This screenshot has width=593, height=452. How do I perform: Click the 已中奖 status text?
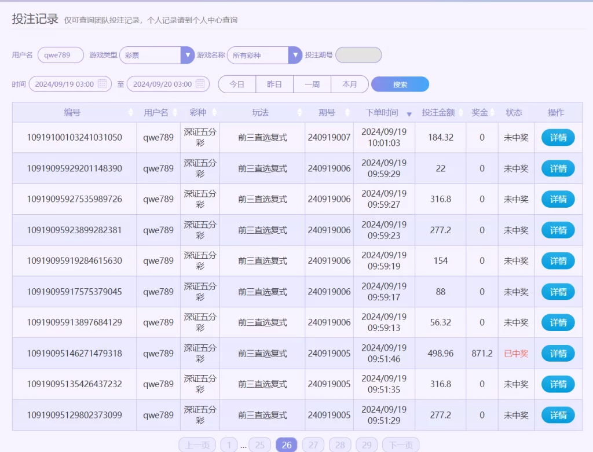(x=516, y=354)
